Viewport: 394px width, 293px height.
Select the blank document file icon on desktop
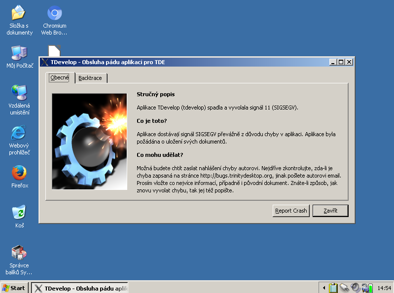pos(54,51)
